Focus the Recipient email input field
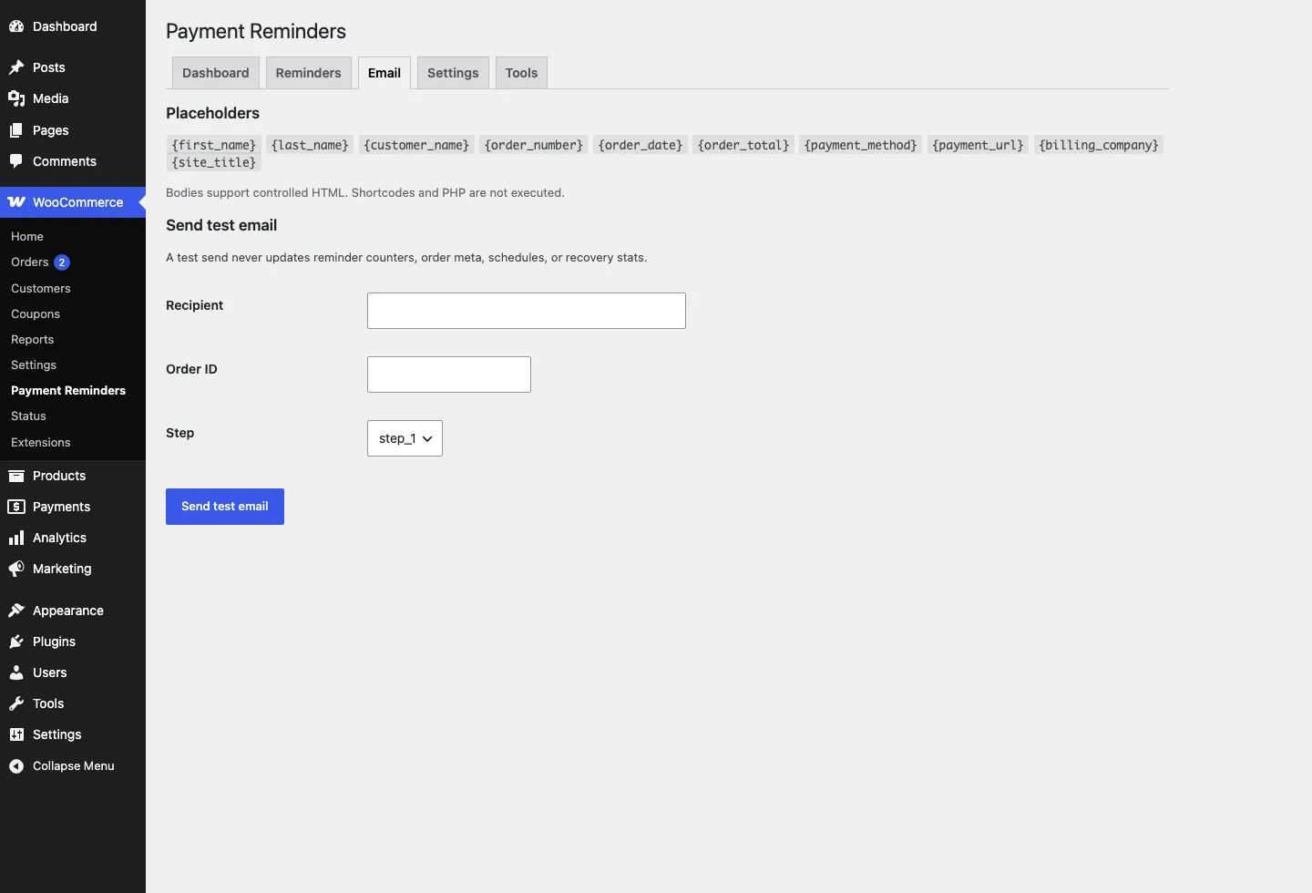The height and width of the screenshot is (893, 1312). click(527, 311)
